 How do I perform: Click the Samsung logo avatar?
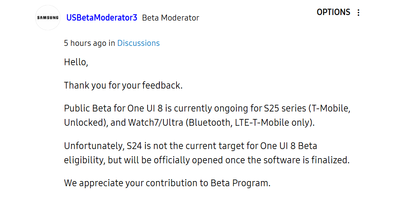pos(48,17)
